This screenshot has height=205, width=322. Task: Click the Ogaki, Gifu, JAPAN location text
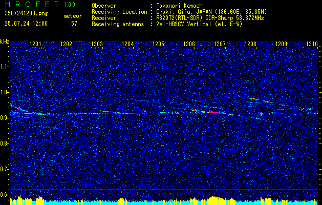pyautogui.click(x=211, y=12)
